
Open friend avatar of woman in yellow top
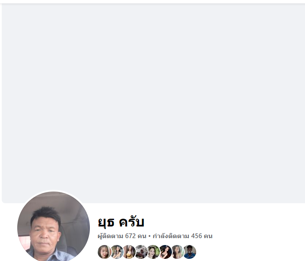[129, 252]
